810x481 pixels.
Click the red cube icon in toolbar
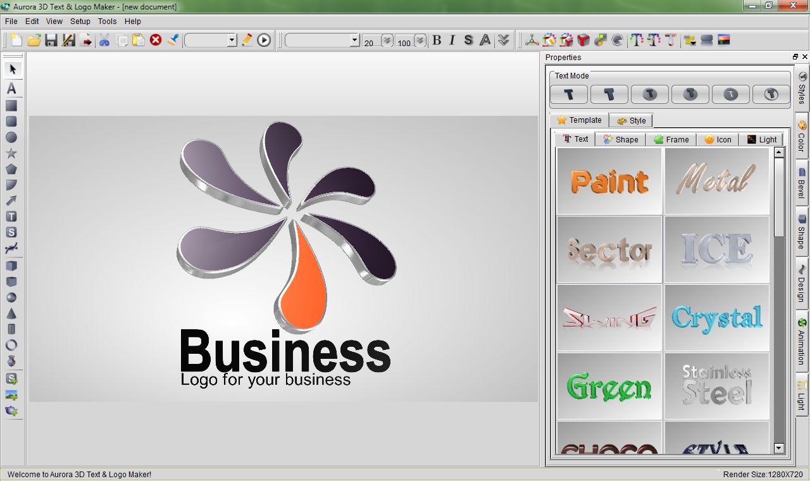click(583, 41)
